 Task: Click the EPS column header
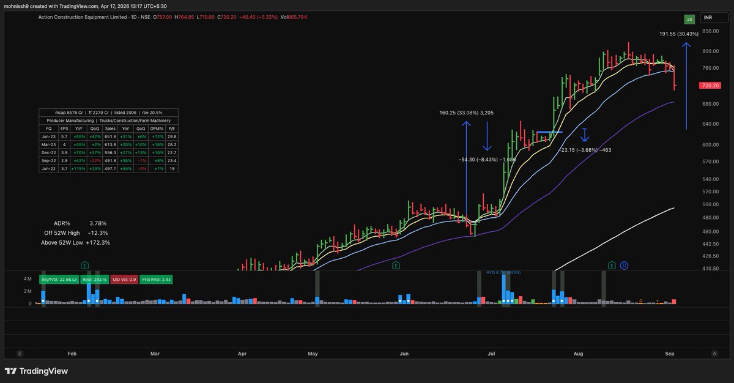[x=64, y=129]
